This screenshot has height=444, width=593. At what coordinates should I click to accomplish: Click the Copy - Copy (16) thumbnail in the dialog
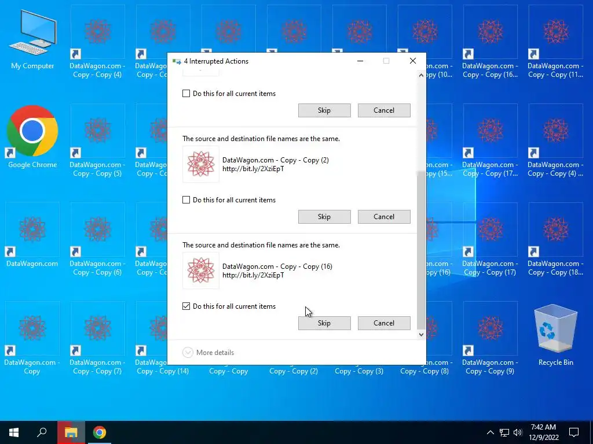coord(201,271)
